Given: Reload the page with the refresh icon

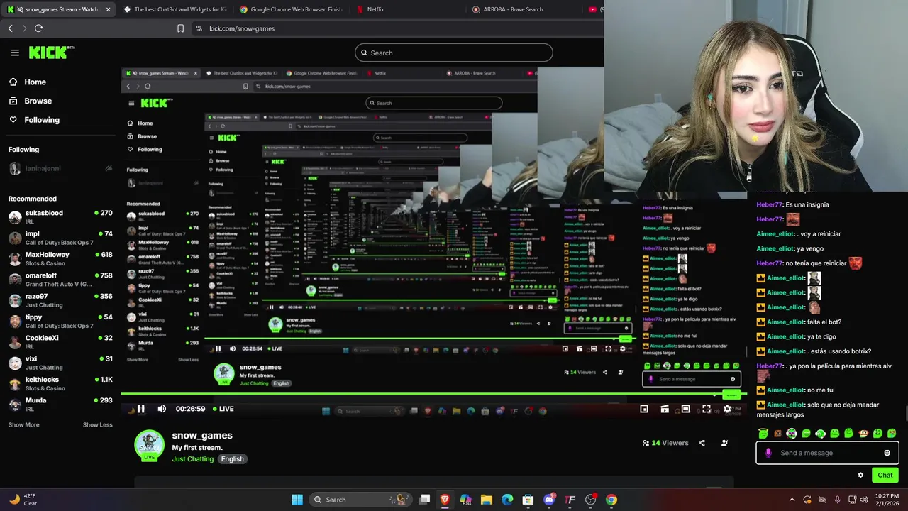Looking at the screenshot, I should click(x=38, y=28).
